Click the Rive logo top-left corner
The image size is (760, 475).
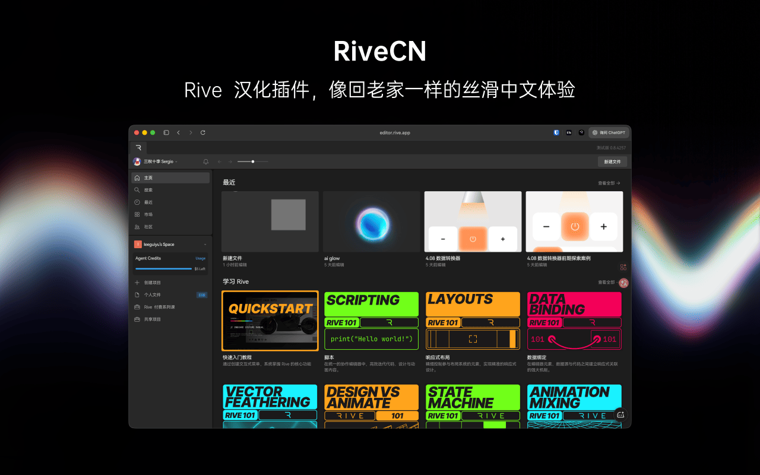[138, 147]
